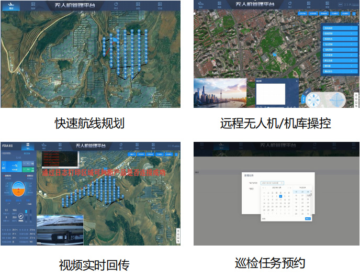This screenshot has width=360, height=278.
Task: Close the small white preview popup window
Action: tap(297, 81)
